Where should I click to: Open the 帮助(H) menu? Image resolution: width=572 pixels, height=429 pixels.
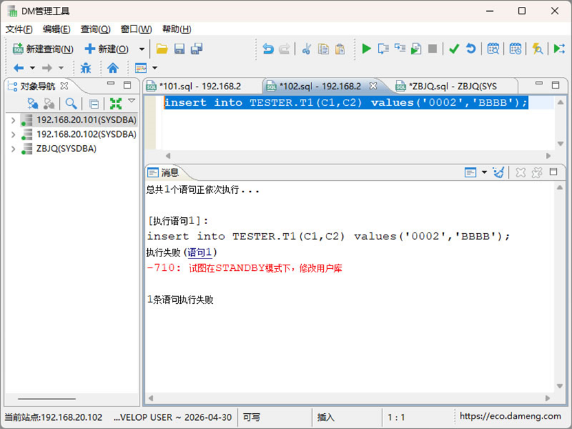point(177,29)
